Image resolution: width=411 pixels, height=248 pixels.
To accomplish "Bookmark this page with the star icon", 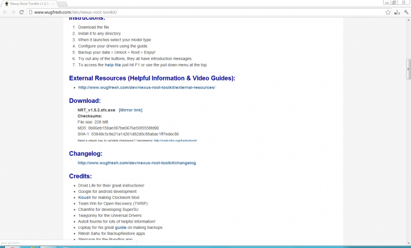I will 388,12.
